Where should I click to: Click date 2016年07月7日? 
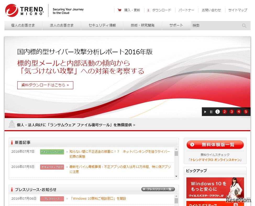click(x=23, y=152)
